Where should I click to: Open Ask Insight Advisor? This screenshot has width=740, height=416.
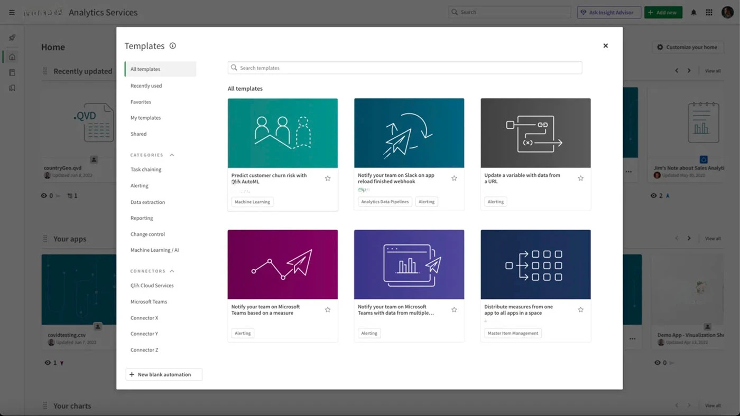tap(609, 12)
